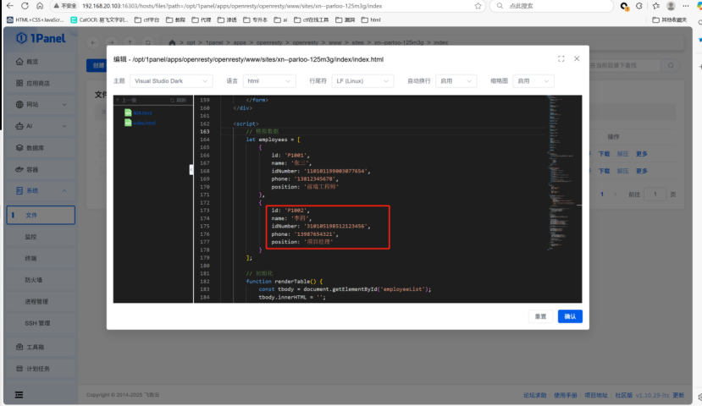The image size is (702, 406).
Task: Open the html bookmark folder
Action: click(x=371, y=19)
